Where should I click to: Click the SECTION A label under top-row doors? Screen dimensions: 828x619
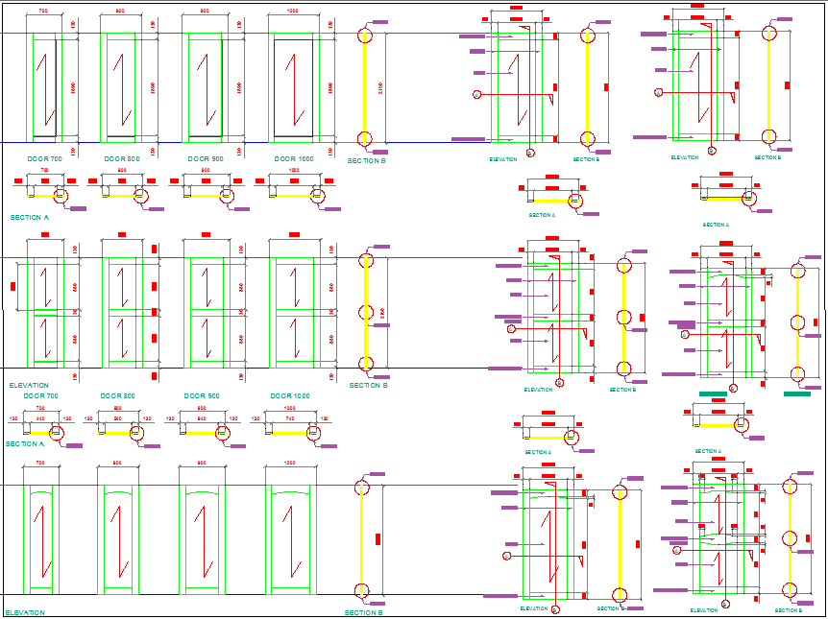point(30,218)
